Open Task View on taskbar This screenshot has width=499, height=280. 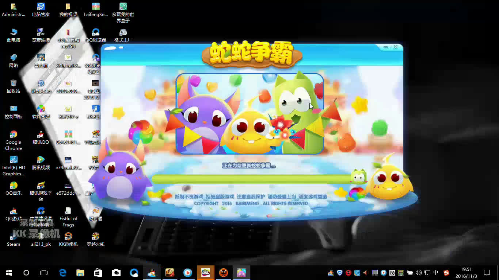coord(44,273)
